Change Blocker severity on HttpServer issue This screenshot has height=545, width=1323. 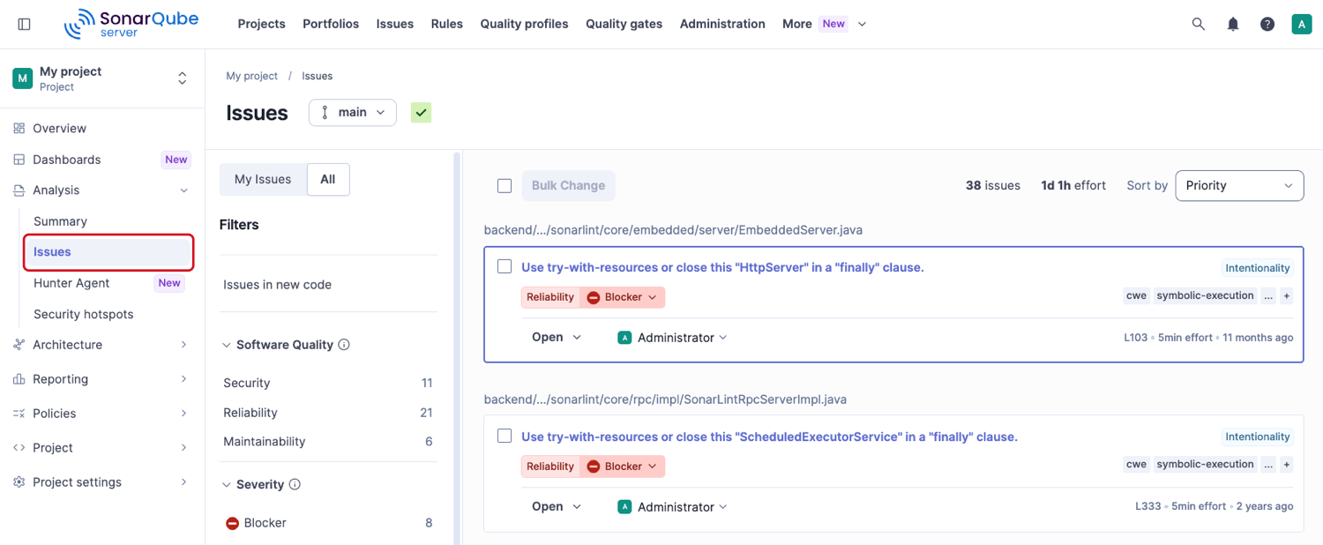tap(623, 297)
